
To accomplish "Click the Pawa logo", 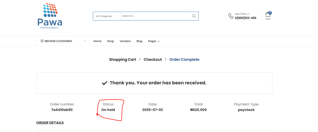I will coord(50,16).
